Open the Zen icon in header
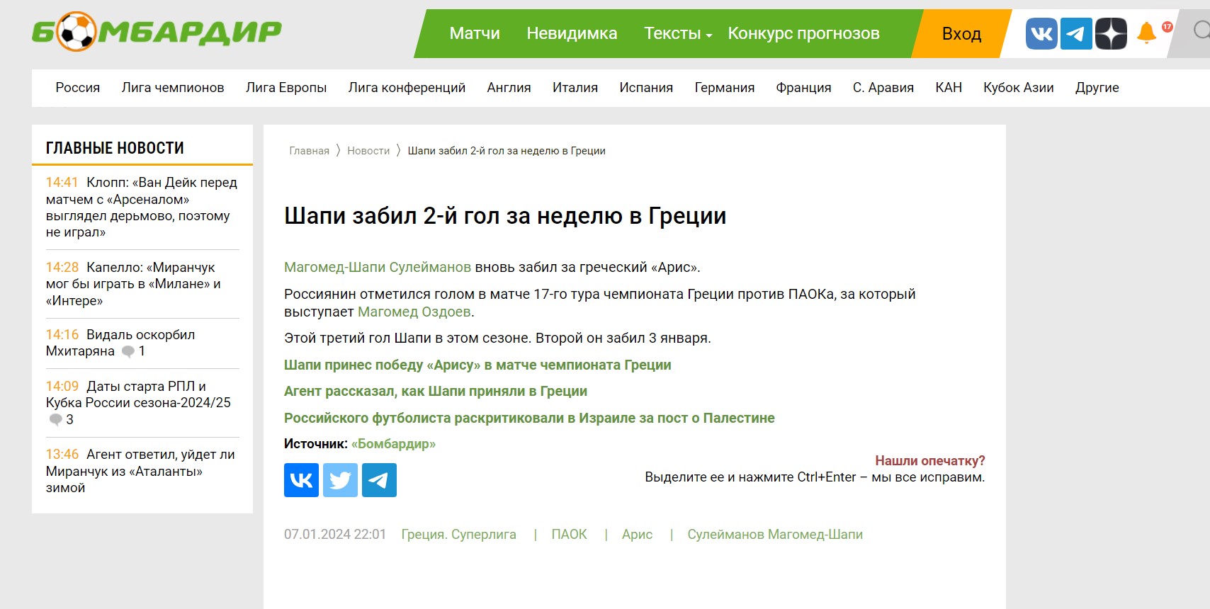 [1110, 33]
